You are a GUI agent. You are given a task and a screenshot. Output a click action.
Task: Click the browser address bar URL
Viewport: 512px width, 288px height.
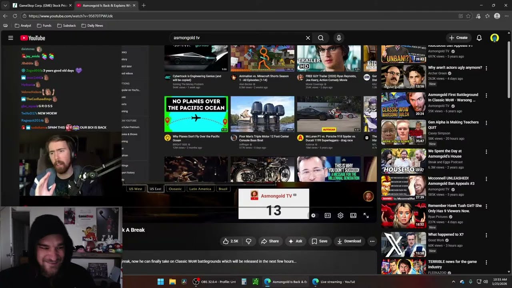(71, 16)
